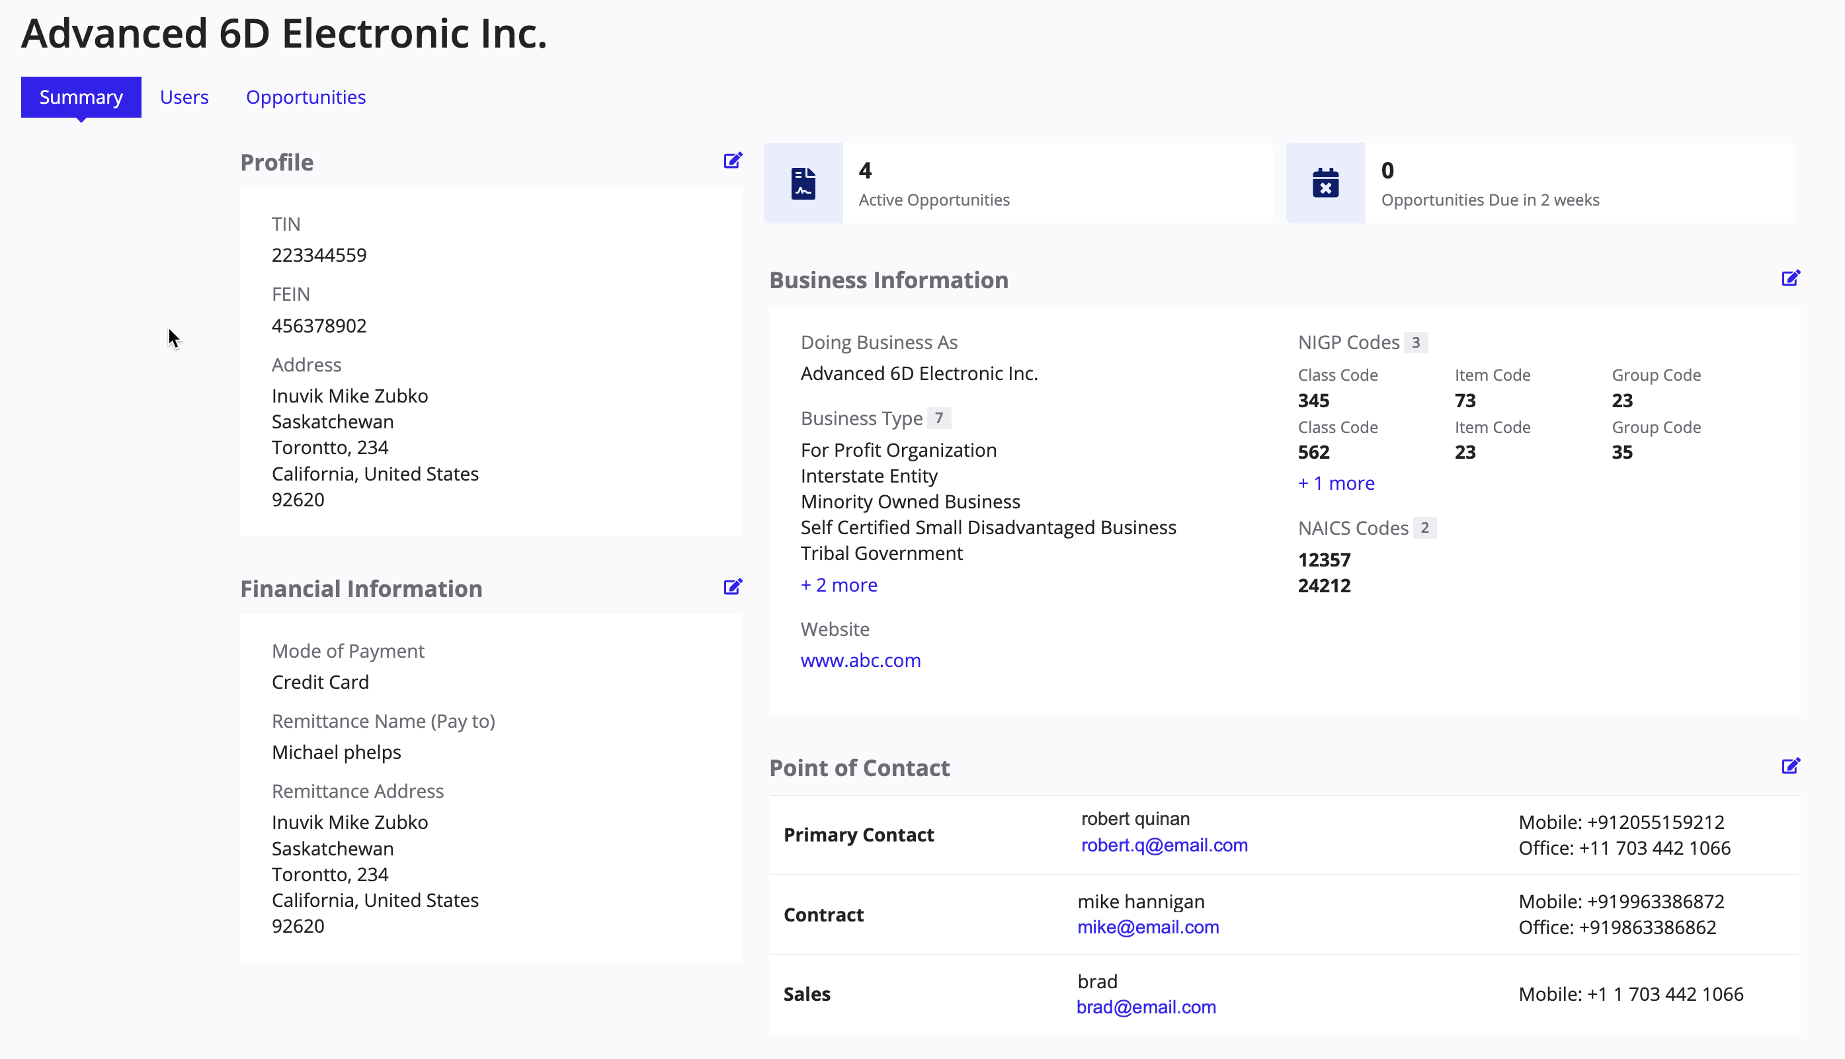Click Class Code value 345
This screenshot has height=1059, width=1845.
pyautogui.click(x=1313, y=400)
